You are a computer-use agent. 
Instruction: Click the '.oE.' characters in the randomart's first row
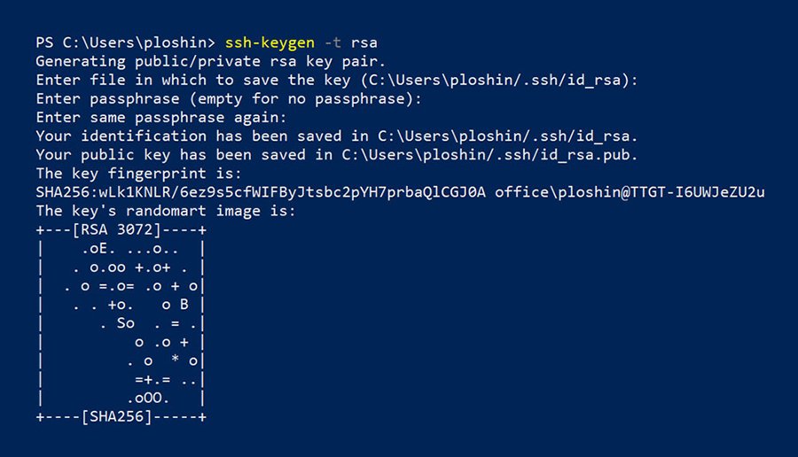coord(97,248)
